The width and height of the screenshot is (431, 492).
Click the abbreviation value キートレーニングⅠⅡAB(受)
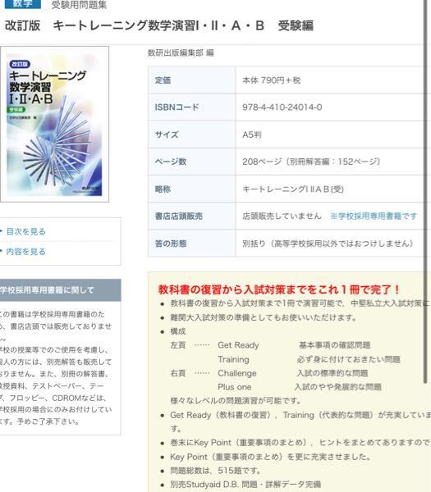293,189
